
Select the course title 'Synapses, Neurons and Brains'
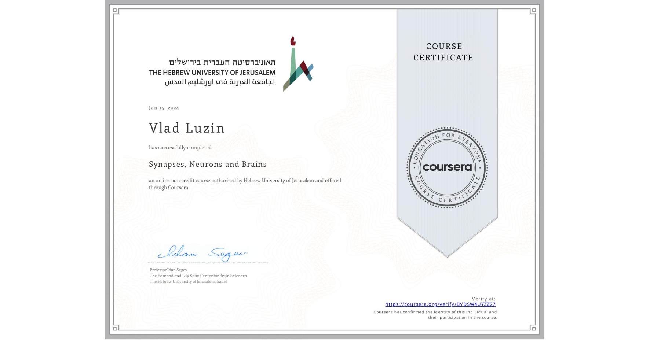pyautogui.click(x=208, y=164)
